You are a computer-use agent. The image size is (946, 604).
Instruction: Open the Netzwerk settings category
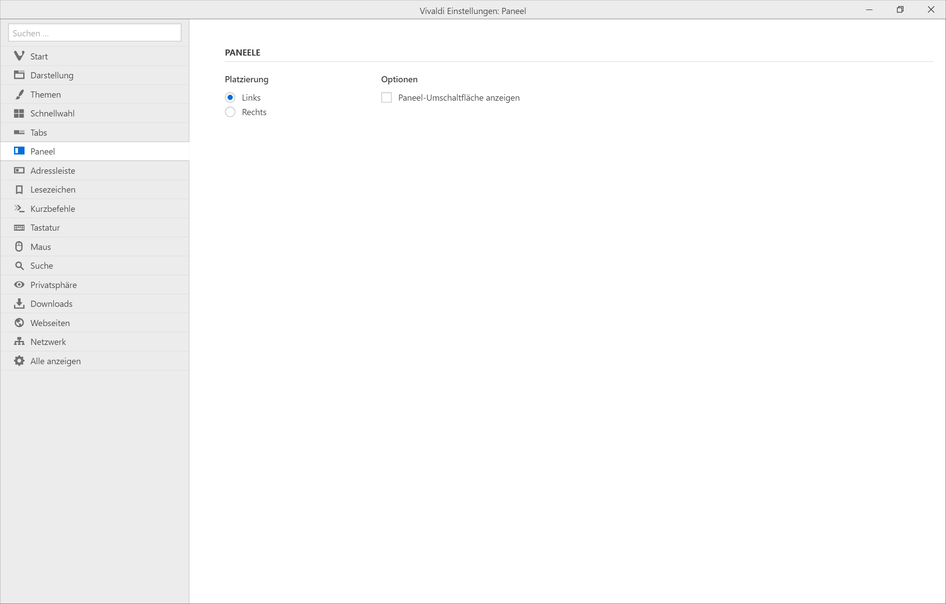click(x=48, y=342)
